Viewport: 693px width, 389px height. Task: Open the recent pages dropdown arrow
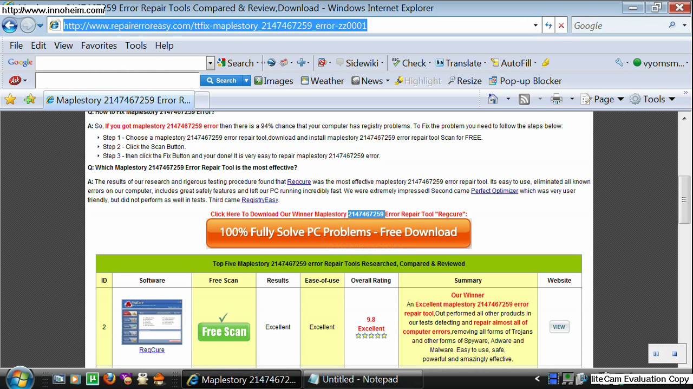coord(40,25)
